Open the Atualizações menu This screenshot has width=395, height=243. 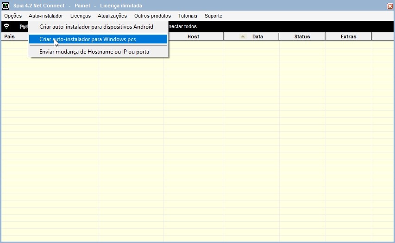click(x=112, y=16)
